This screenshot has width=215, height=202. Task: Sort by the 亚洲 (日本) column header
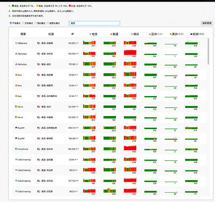coord(156,34)
